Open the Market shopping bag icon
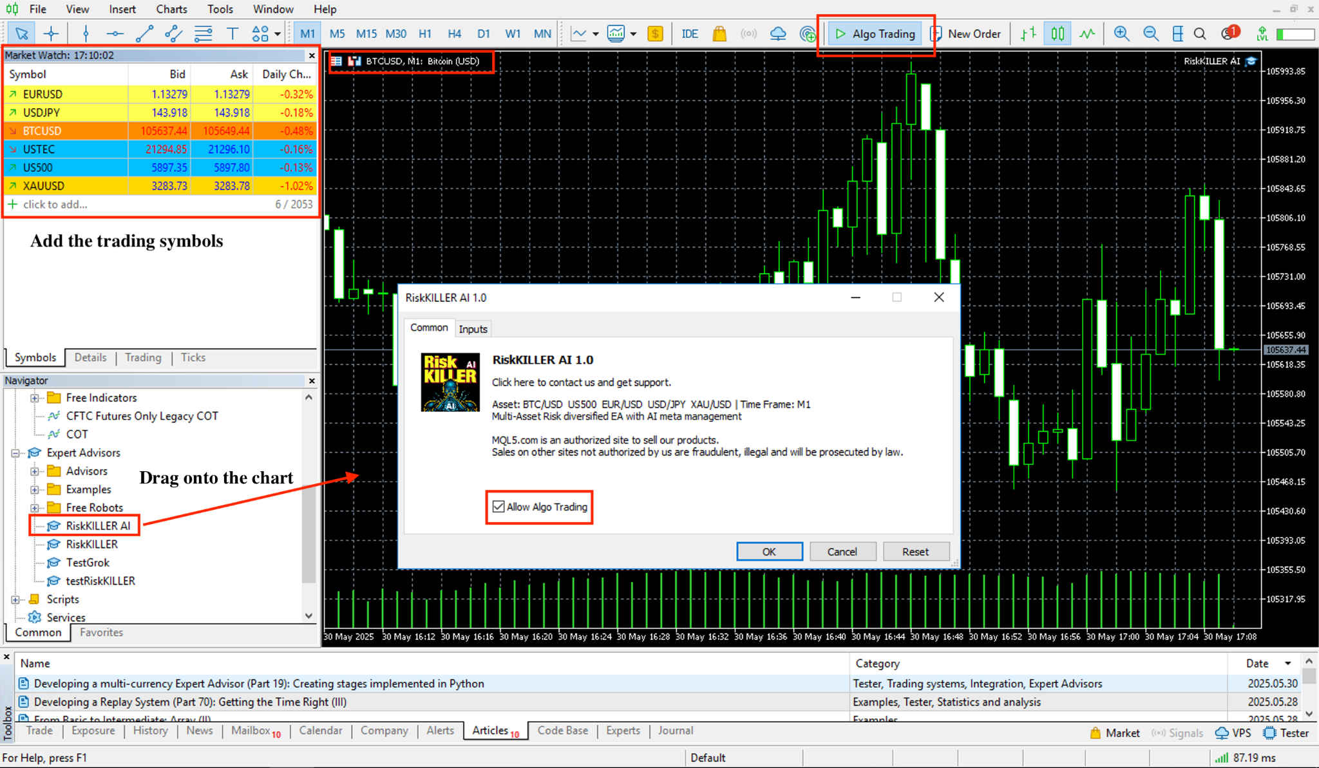Image resolution: width=1319 pixels, height=768 pixels. pos(719,33)
